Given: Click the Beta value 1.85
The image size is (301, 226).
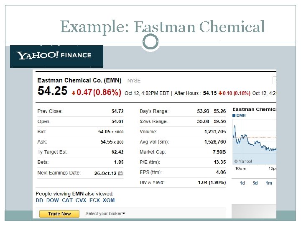Looking at the screenshot, I should pyautogui.click(x=119, y=162).
